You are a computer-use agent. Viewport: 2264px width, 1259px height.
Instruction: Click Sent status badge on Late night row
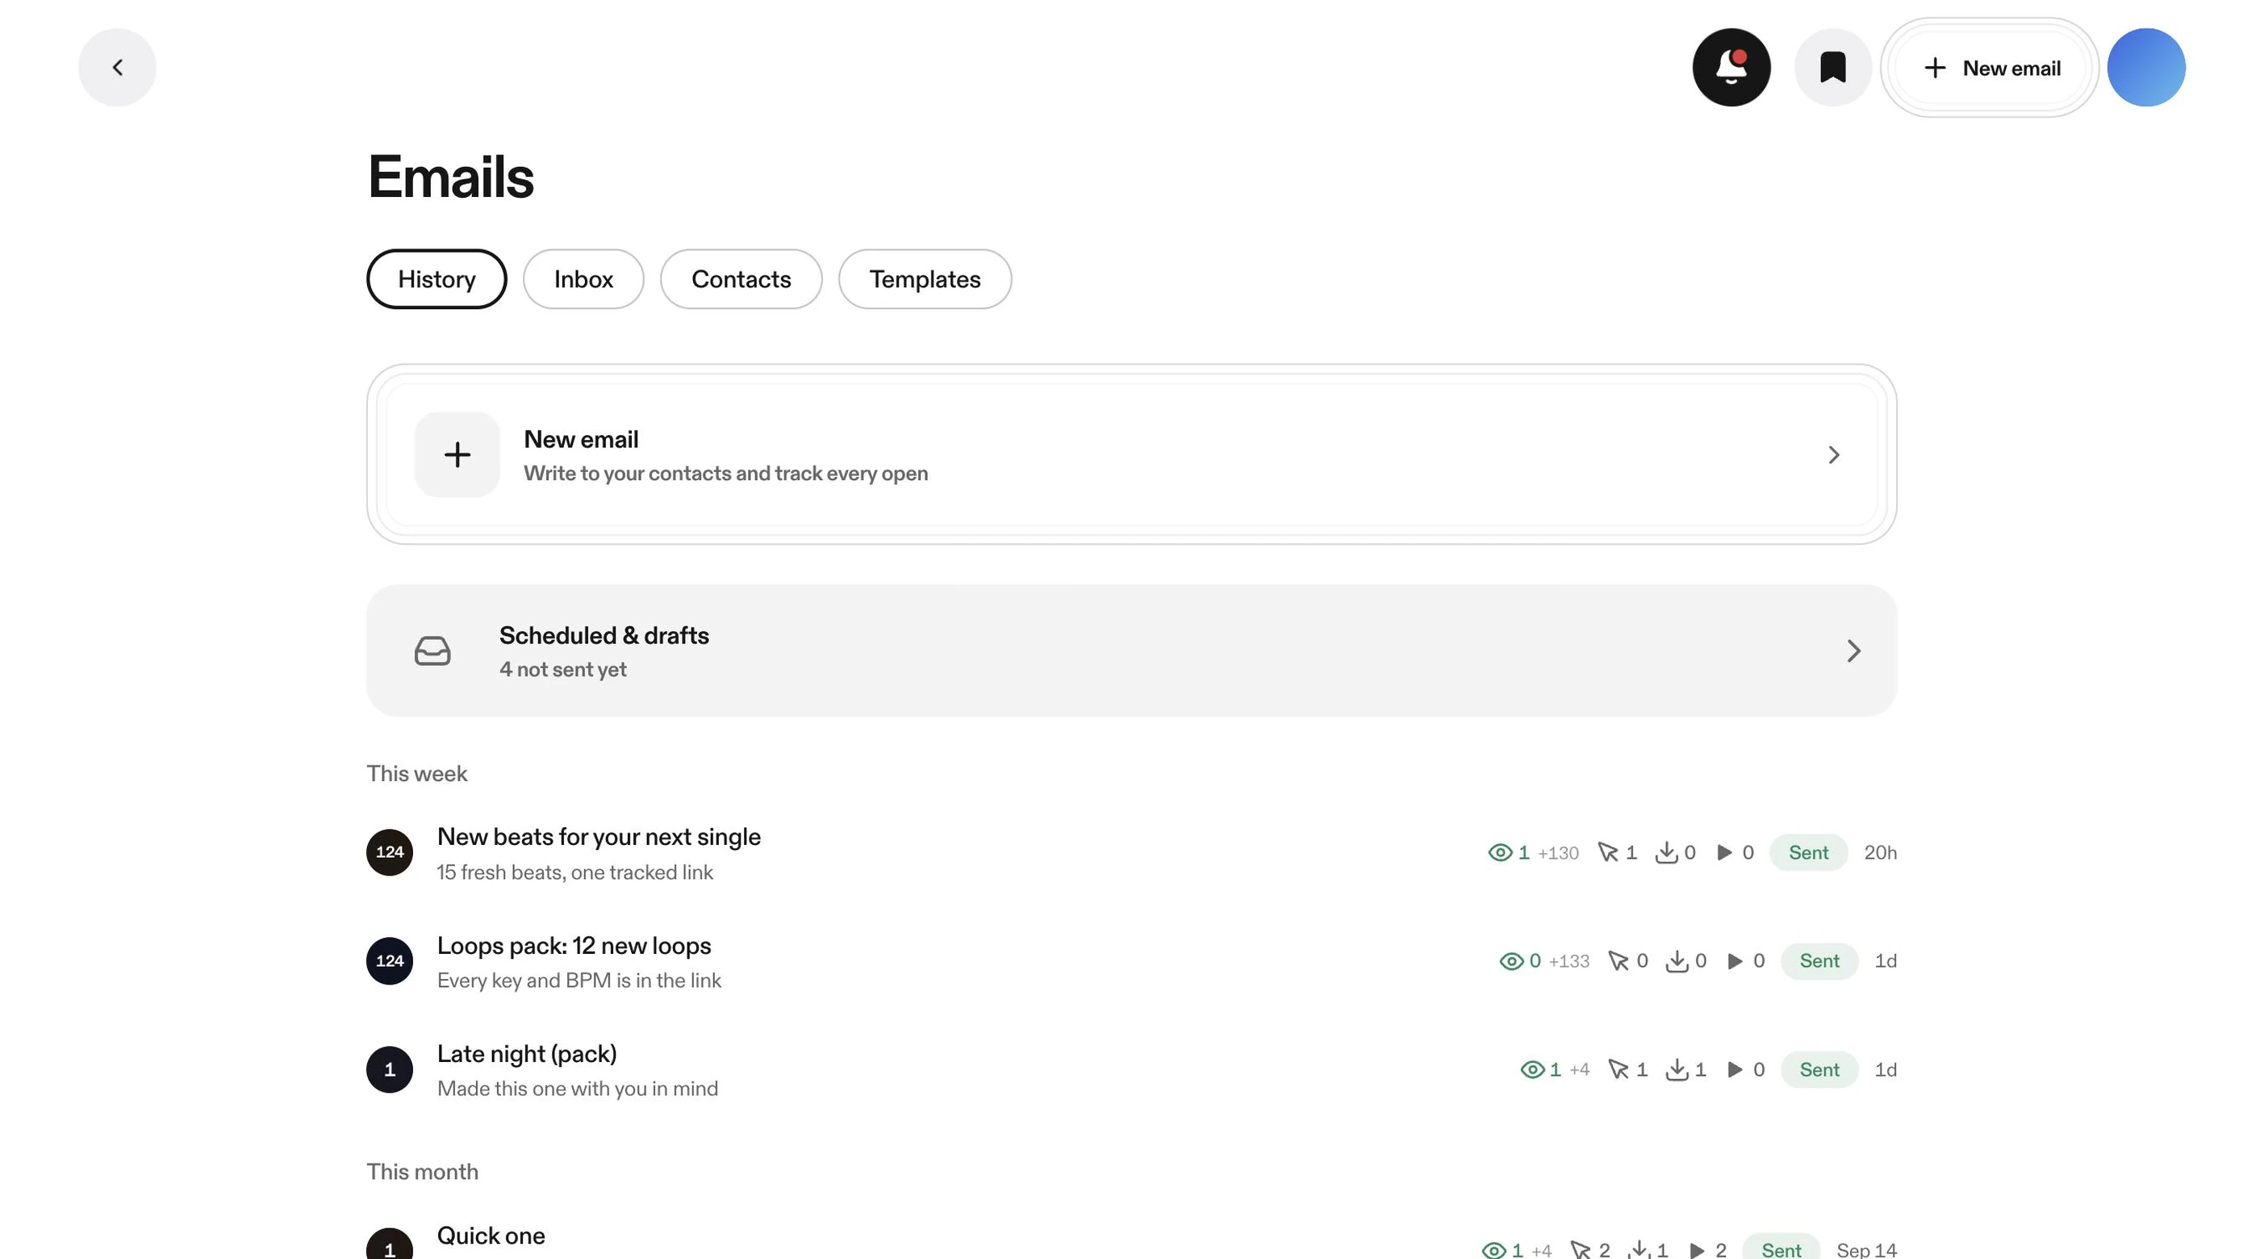coord(1819,1069)
